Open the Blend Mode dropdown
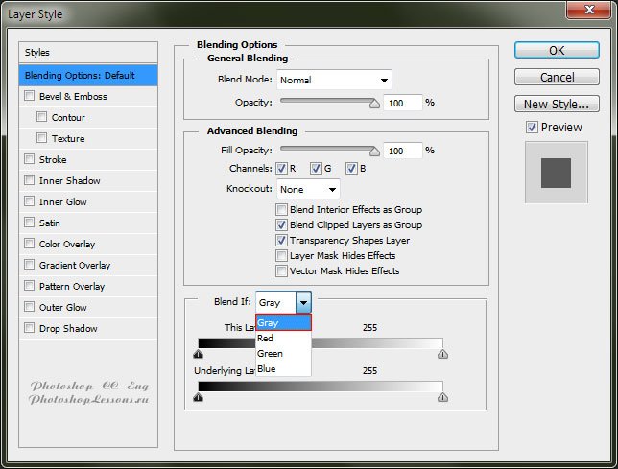This screenshot has width=618, height=469. 334,80
